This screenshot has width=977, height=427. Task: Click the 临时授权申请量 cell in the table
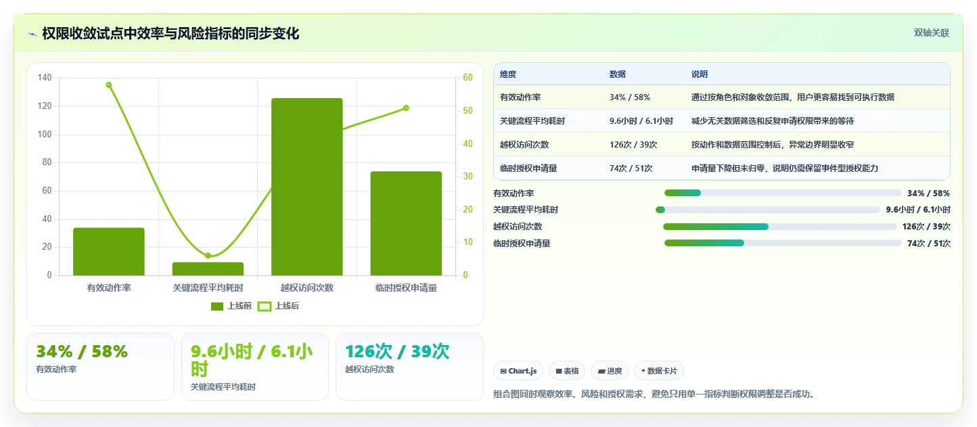click(x=528, y=168)
